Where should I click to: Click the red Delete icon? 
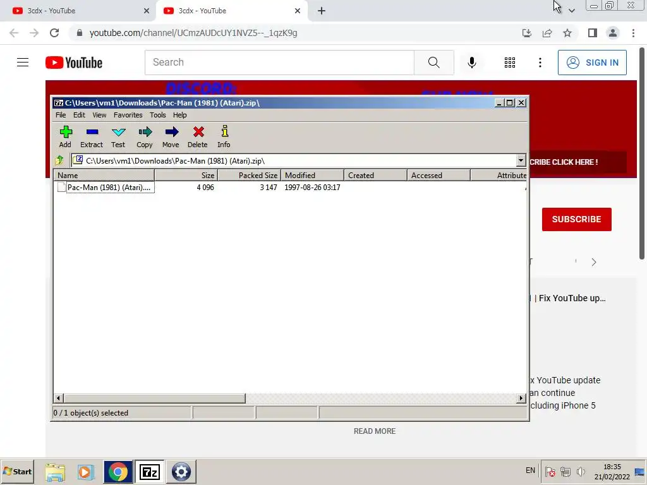198,136
